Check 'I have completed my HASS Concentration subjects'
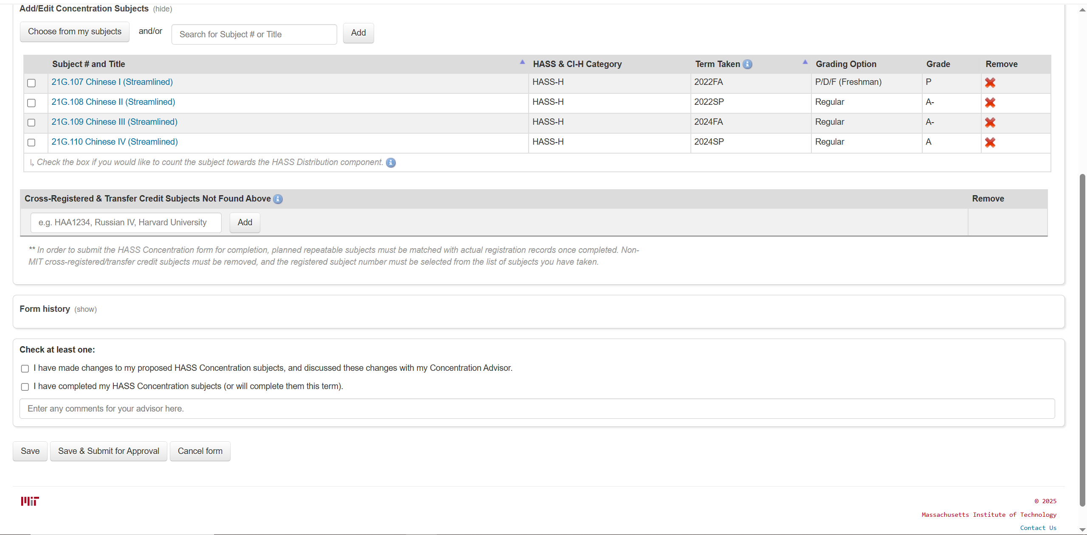 click(25, 387)
